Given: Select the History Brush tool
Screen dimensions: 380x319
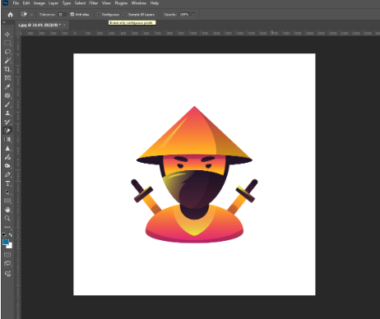Looking at the screenshot, I should point(7,122).
